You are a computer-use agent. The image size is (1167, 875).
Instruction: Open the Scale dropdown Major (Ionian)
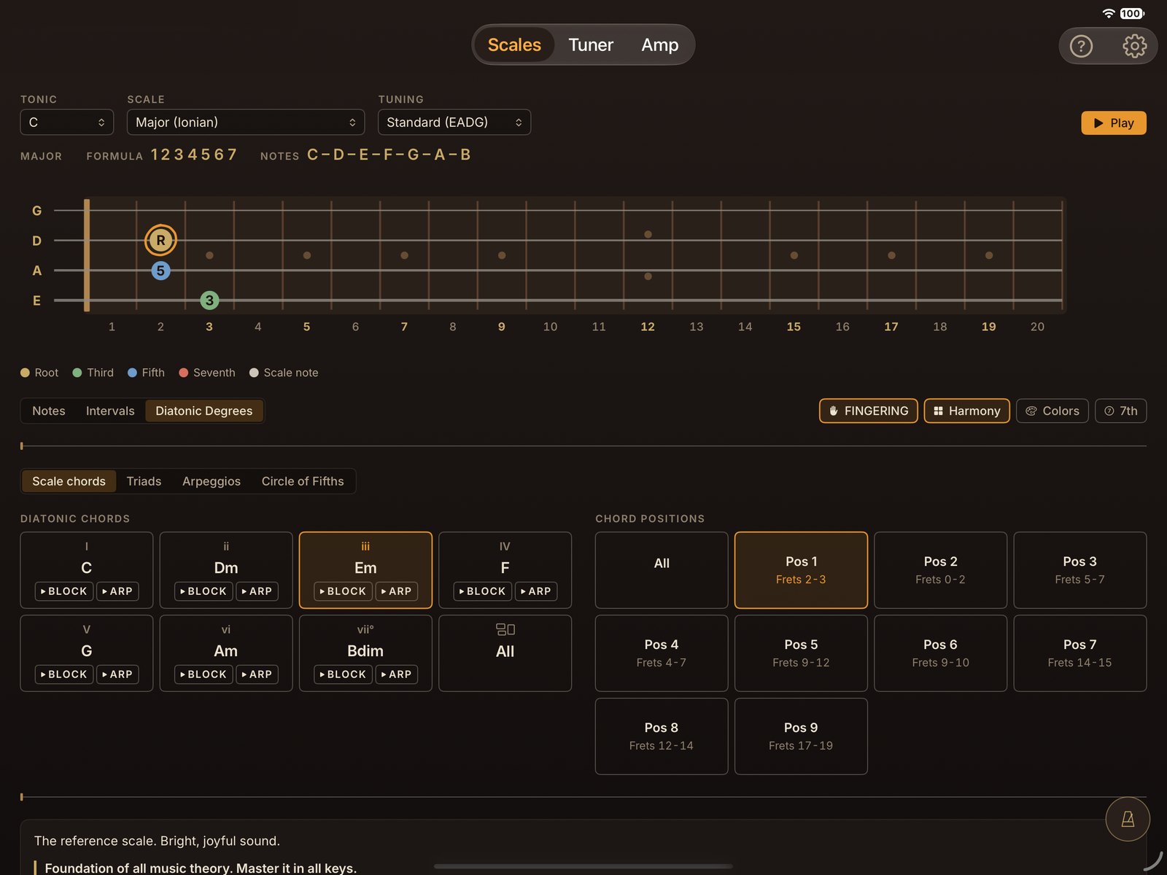point(246,122)
